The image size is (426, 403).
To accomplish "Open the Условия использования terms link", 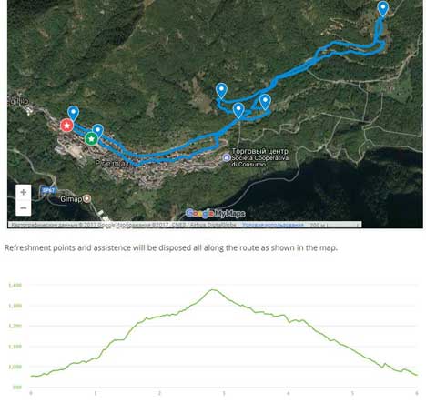I will 272,225.
